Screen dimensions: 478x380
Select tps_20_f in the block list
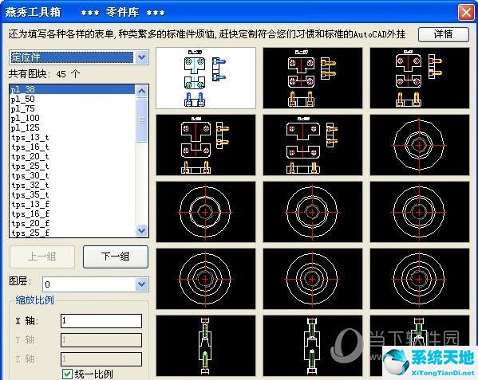73,224
